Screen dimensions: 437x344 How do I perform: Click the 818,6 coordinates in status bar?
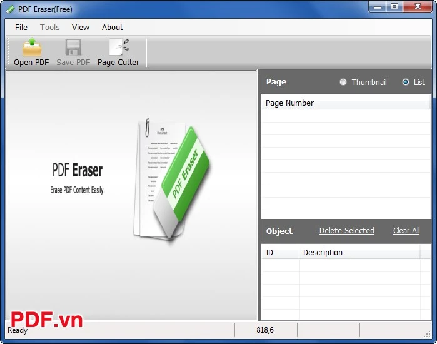pos(265,330)
